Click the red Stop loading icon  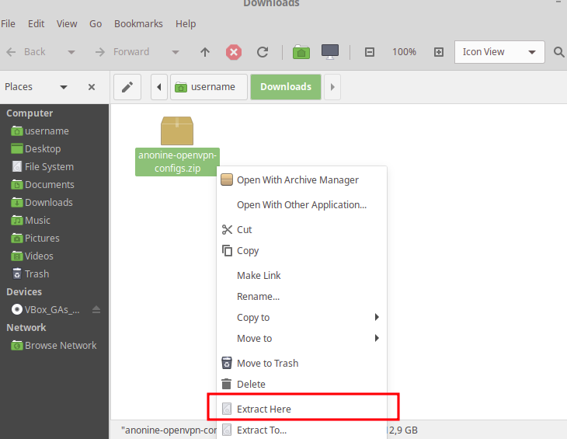(x=234, y=52)
